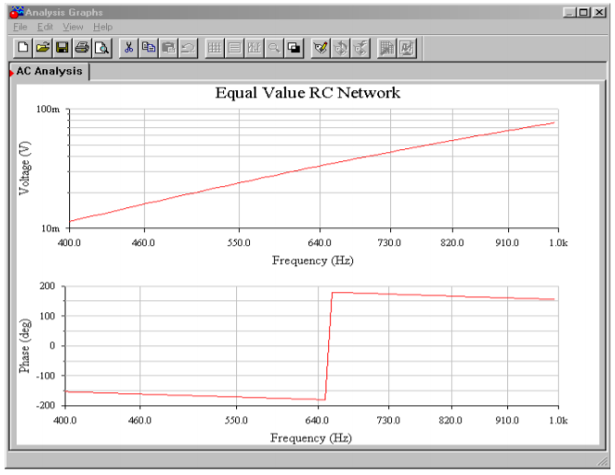Screen dimensions: 615x475
Task: Click the Open folder icon
Action: [x=42, y=47]
